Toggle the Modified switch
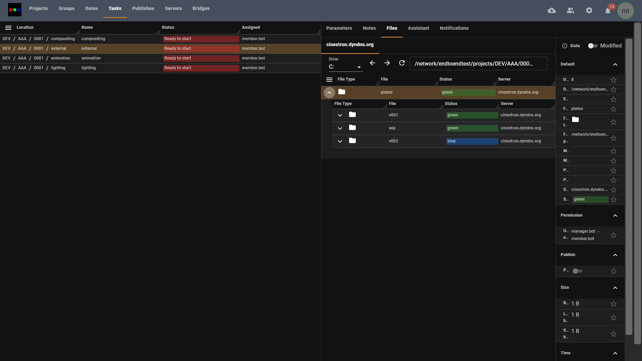Image resolution: width=642 pixels, height=361 pixels. point(593,46)
